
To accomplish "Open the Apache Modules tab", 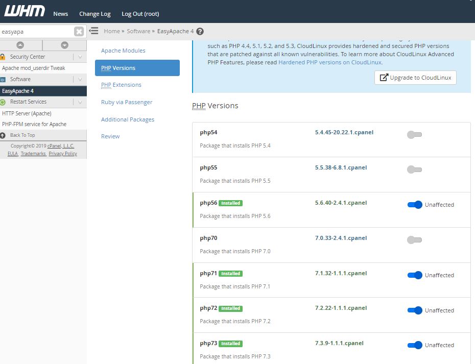I will 123,51.
